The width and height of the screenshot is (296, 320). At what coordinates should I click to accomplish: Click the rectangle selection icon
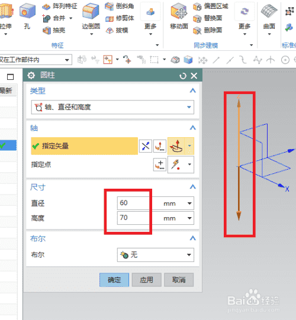pyautogui.click(x=155, y=60)
